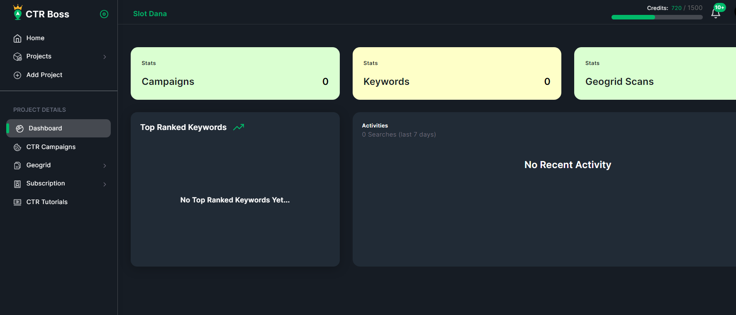This screenshot has width=736, height=315.
Task: Click the CTR Campaigns icon
Action: (17, 147)
